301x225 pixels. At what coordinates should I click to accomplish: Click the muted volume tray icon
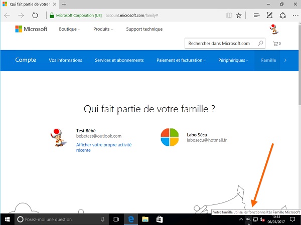tap(262, 219)
